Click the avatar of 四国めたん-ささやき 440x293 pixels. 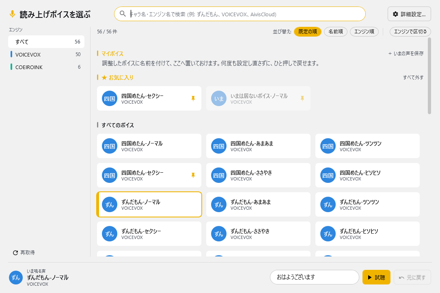point(219,175)
